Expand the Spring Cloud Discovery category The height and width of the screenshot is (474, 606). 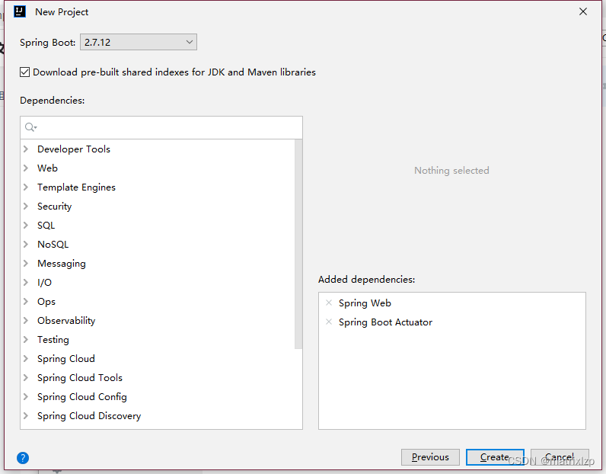coord(26,415)
